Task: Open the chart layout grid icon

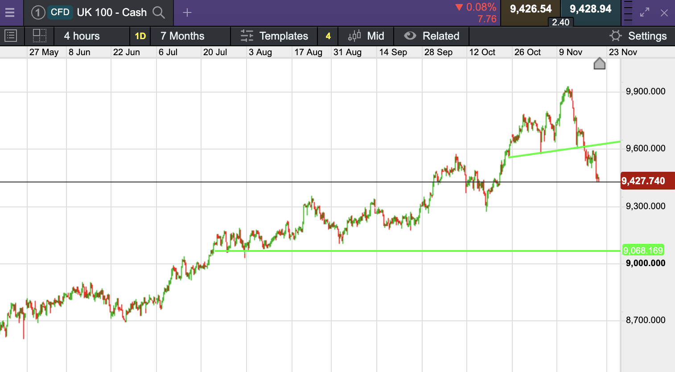Action: coord(40,36)
